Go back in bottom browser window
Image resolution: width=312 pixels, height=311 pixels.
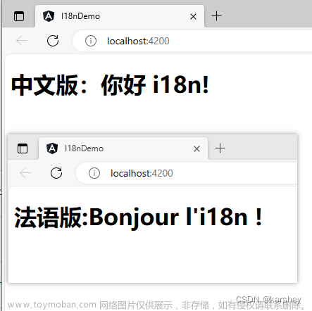pyautogui.click(x=25, y=173)
